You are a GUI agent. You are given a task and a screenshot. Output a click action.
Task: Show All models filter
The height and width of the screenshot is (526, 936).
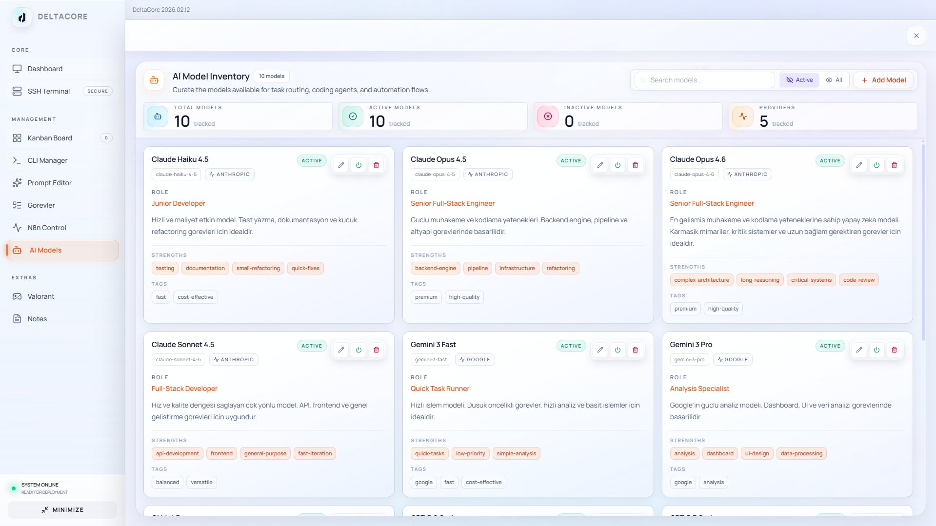pyautogui.click(x=834, y=80)
